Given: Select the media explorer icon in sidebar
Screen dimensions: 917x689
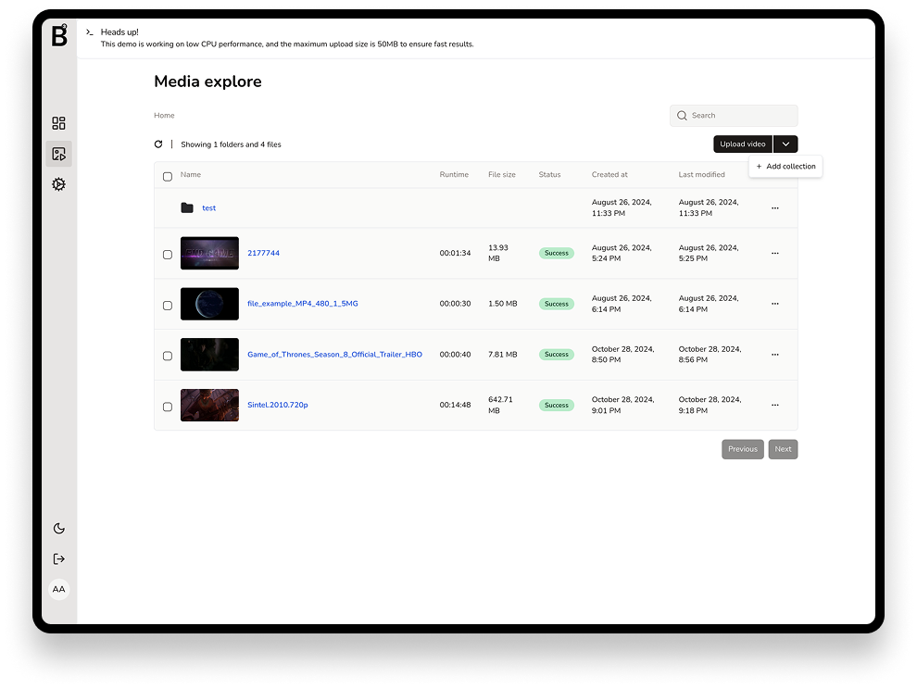Looking at the screenshot, I should pos(58,153).
